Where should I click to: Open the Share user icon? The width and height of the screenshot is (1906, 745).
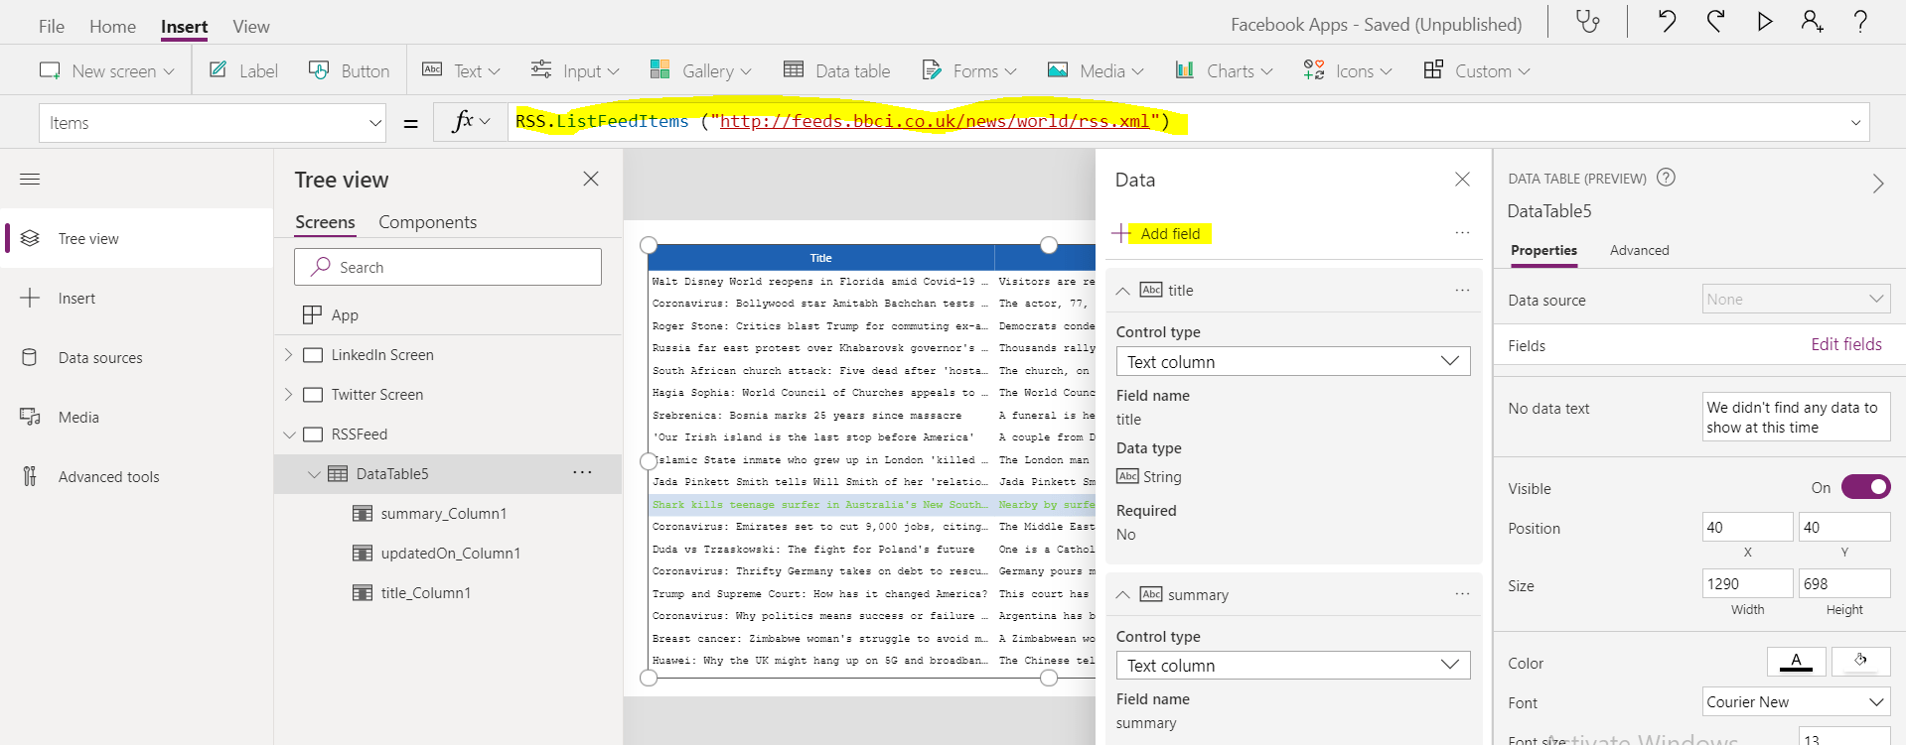(1812, 22)
